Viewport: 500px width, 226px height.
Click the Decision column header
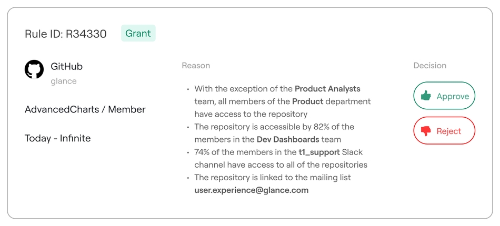point(429,66)
